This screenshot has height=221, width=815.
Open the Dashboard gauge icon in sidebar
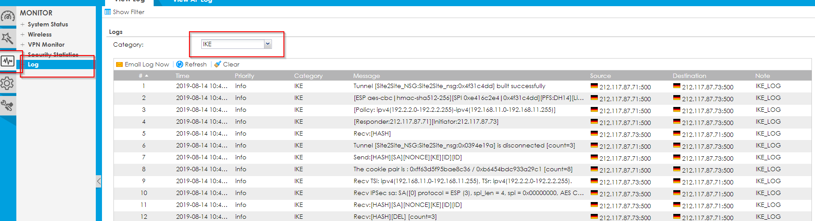pyautogui.click(x=8, y=17)
